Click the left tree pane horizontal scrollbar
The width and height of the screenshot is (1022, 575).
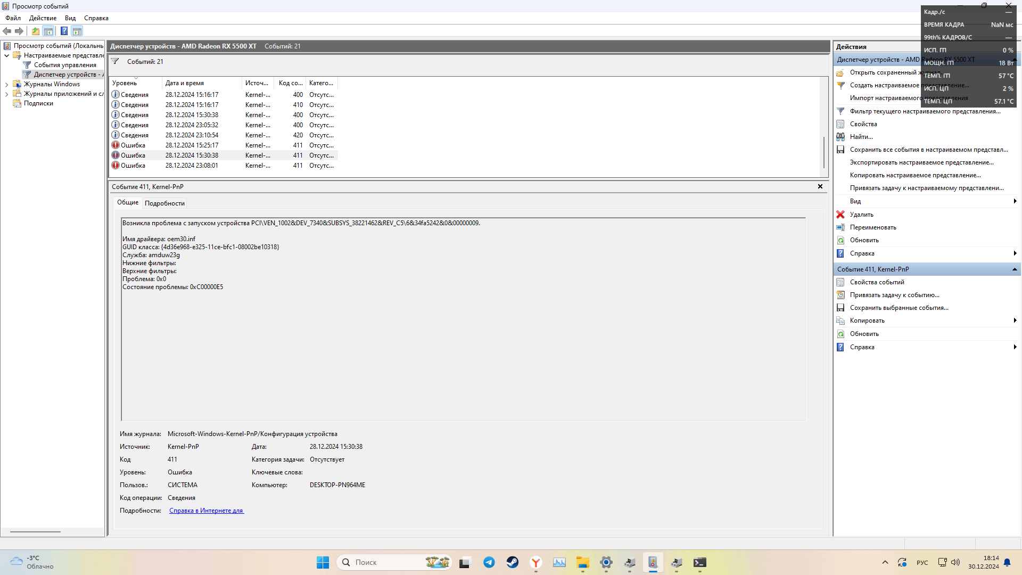coord(35,531)
